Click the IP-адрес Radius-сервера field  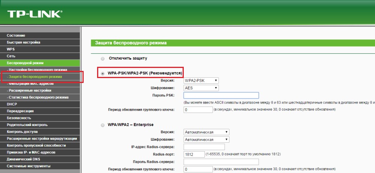pyautogui.click(x=204, y=147)
